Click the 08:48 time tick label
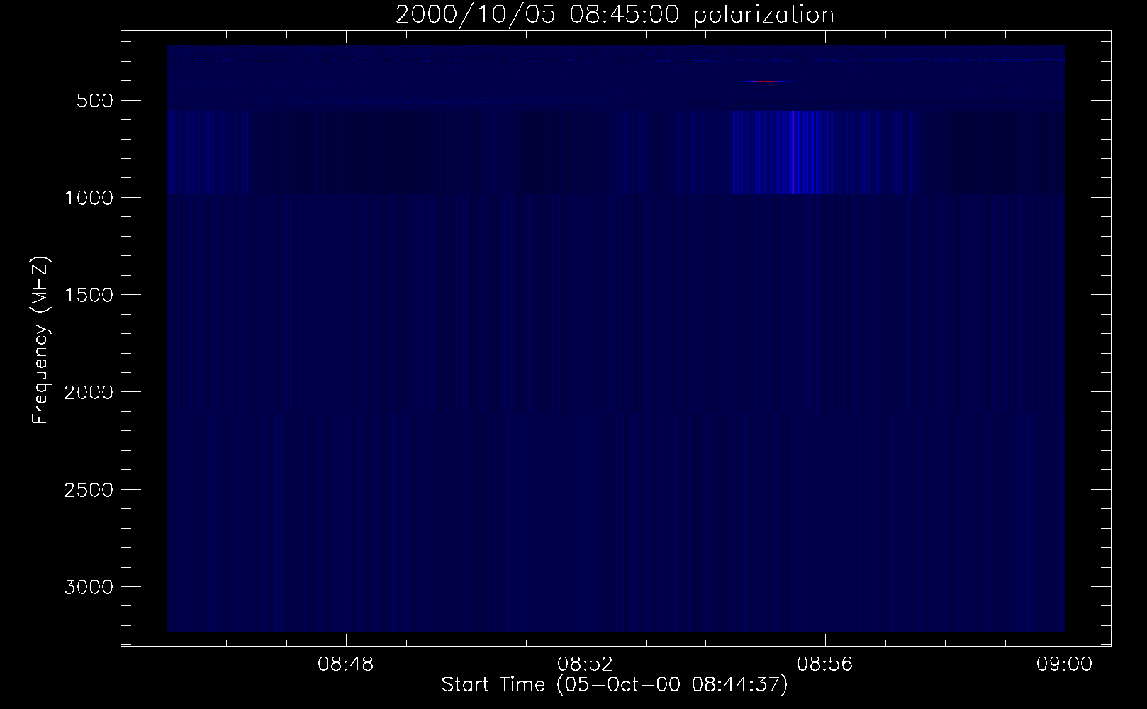Viewport: 1147px width, 709px height. coord(346,665)
